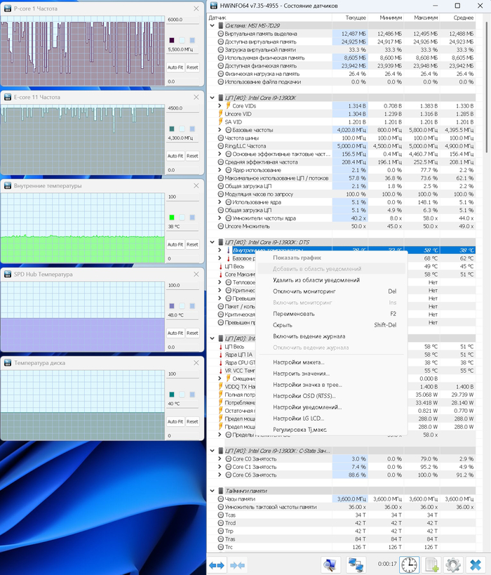491x575 pixels.
Task: Click the green swatch in Внутренние температуры graph
Action: 173,218
